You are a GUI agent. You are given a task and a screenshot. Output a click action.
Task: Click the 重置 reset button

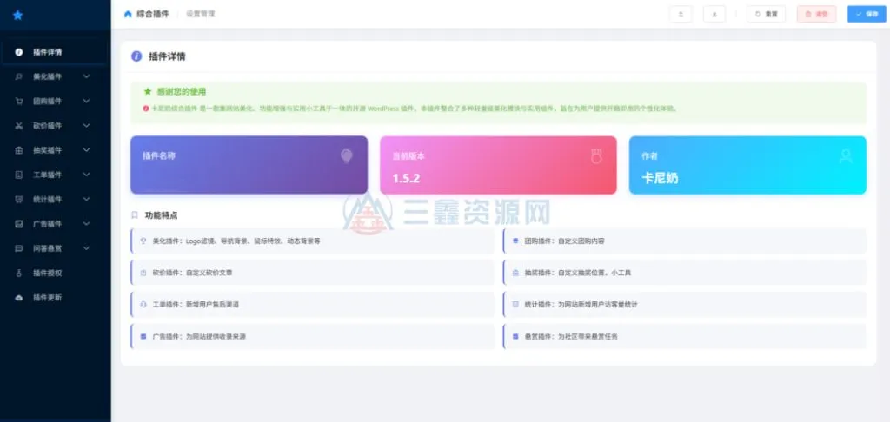pos(766,14)
